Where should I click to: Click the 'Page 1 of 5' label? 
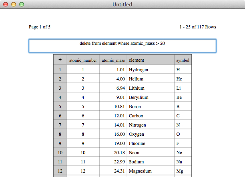click(40, 27)
